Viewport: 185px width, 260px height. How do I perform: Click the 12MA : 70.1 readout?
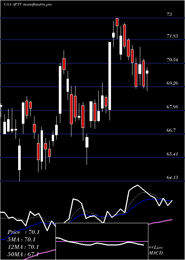tap(23, 247)
